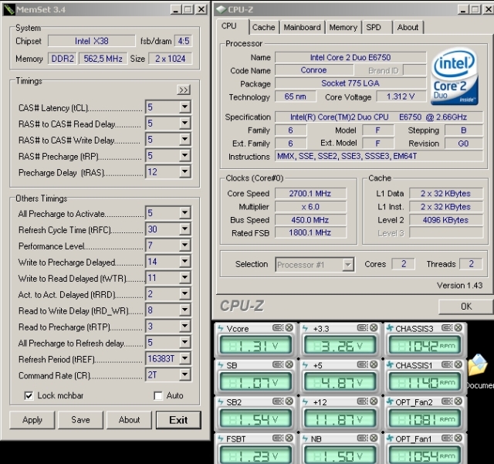Switch to the About tab in CPU-Z
494x464 pixels.
[x=408, y=28]
